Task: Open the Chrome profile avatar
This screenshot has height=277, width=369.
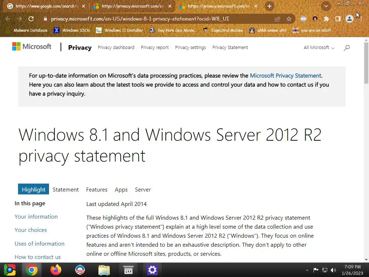Action: 350,19
